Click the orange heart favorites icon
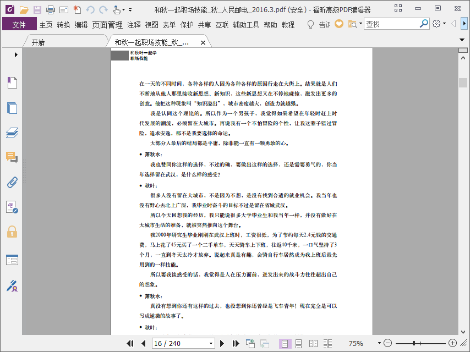 pyautogui.click(x=338, y=24)
